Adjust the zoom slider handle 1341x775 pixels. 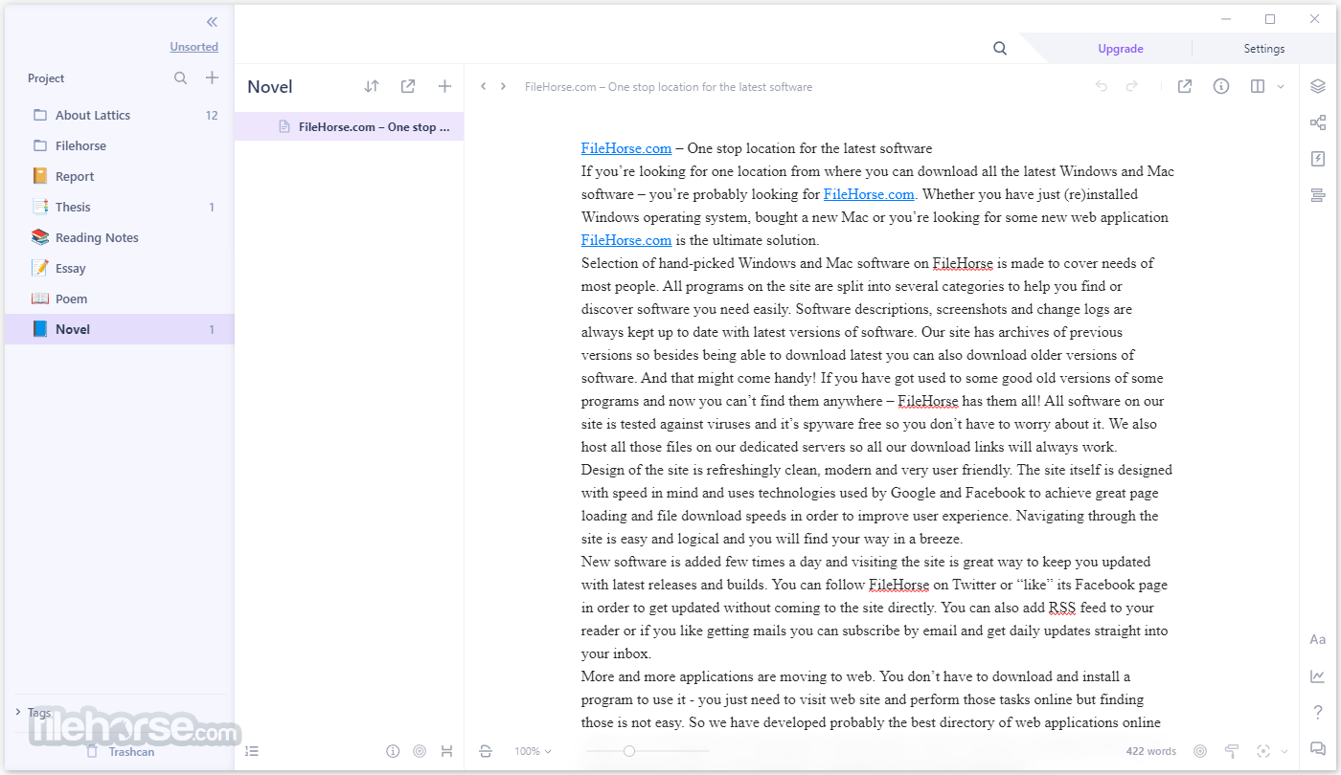pyautogui.click(x=629, y=751)
